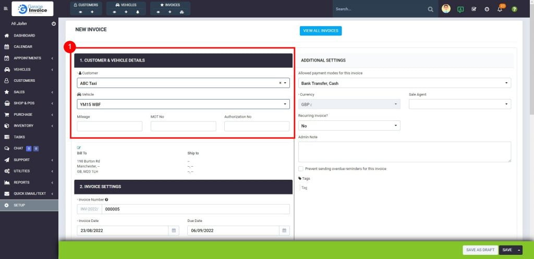
Task: Click into the Authorization No field
Action: 257,126
